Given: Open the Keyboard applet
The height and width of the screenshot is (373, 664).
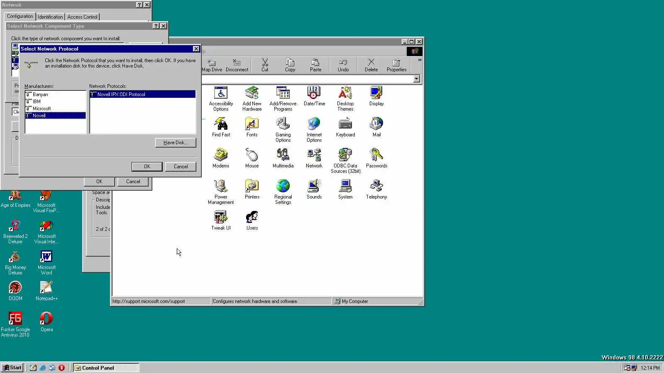Looking at the screenshot, I should pyautogui.click(x=345, y=127).
